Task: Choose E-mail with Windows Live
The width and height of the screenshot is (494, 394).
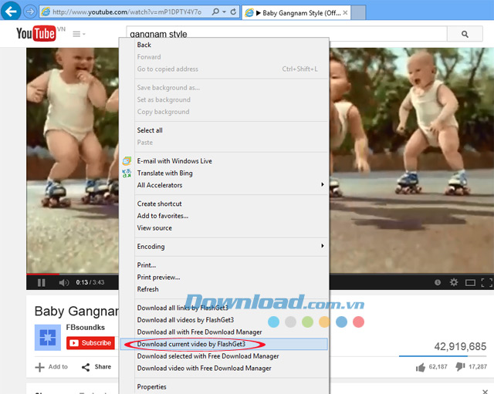Action: pyautogui.click(x=223, y=161)
